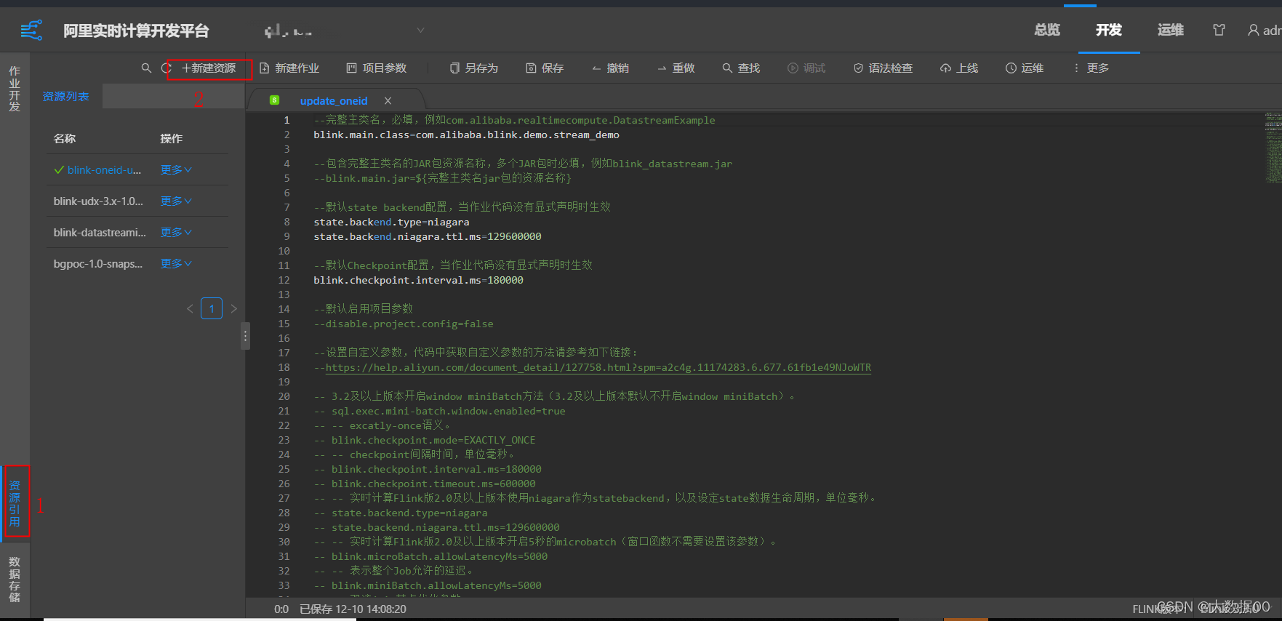This screenshot has height=621, width=1282.
Task: Go to the next resource page
Action: tap(233, 308)
